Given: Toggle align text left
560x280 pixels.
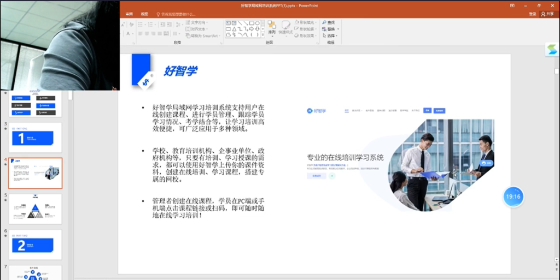Looking at the screenshot, I should coord(141,33).
